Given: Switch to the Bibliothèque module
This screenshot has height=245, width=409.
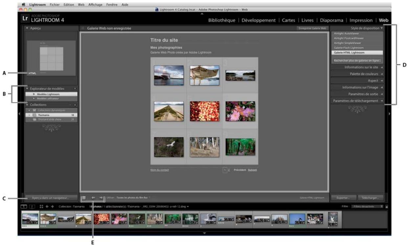Looking at the screenshot, I should [x=222, y=20].
